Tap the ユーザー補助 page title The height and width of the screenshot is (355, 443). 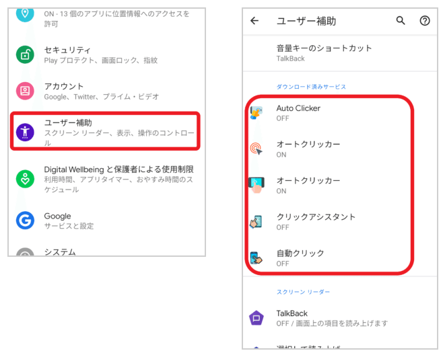[x=306, y=21]
